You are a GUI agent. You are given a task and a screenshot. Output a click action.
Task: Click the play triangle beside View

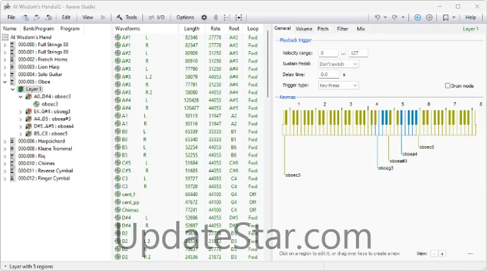103,17
